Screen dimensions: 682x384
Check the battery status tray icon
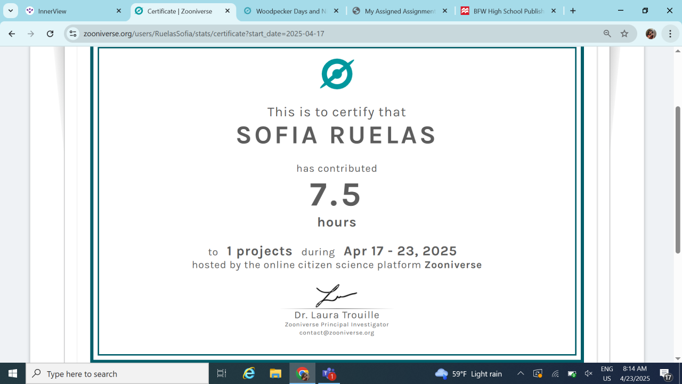(x=572, y=373)
